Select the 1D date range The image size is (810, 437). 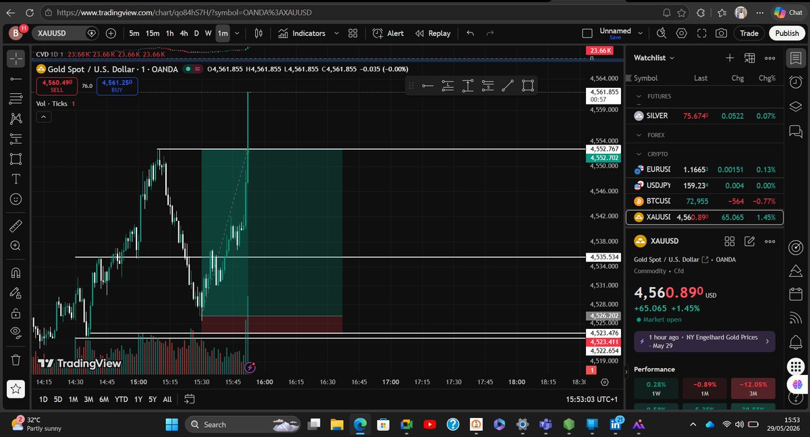[43, 399]
